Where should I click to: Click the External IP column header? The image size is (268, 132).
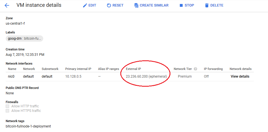pyautogui.click(x=133, y=69)
